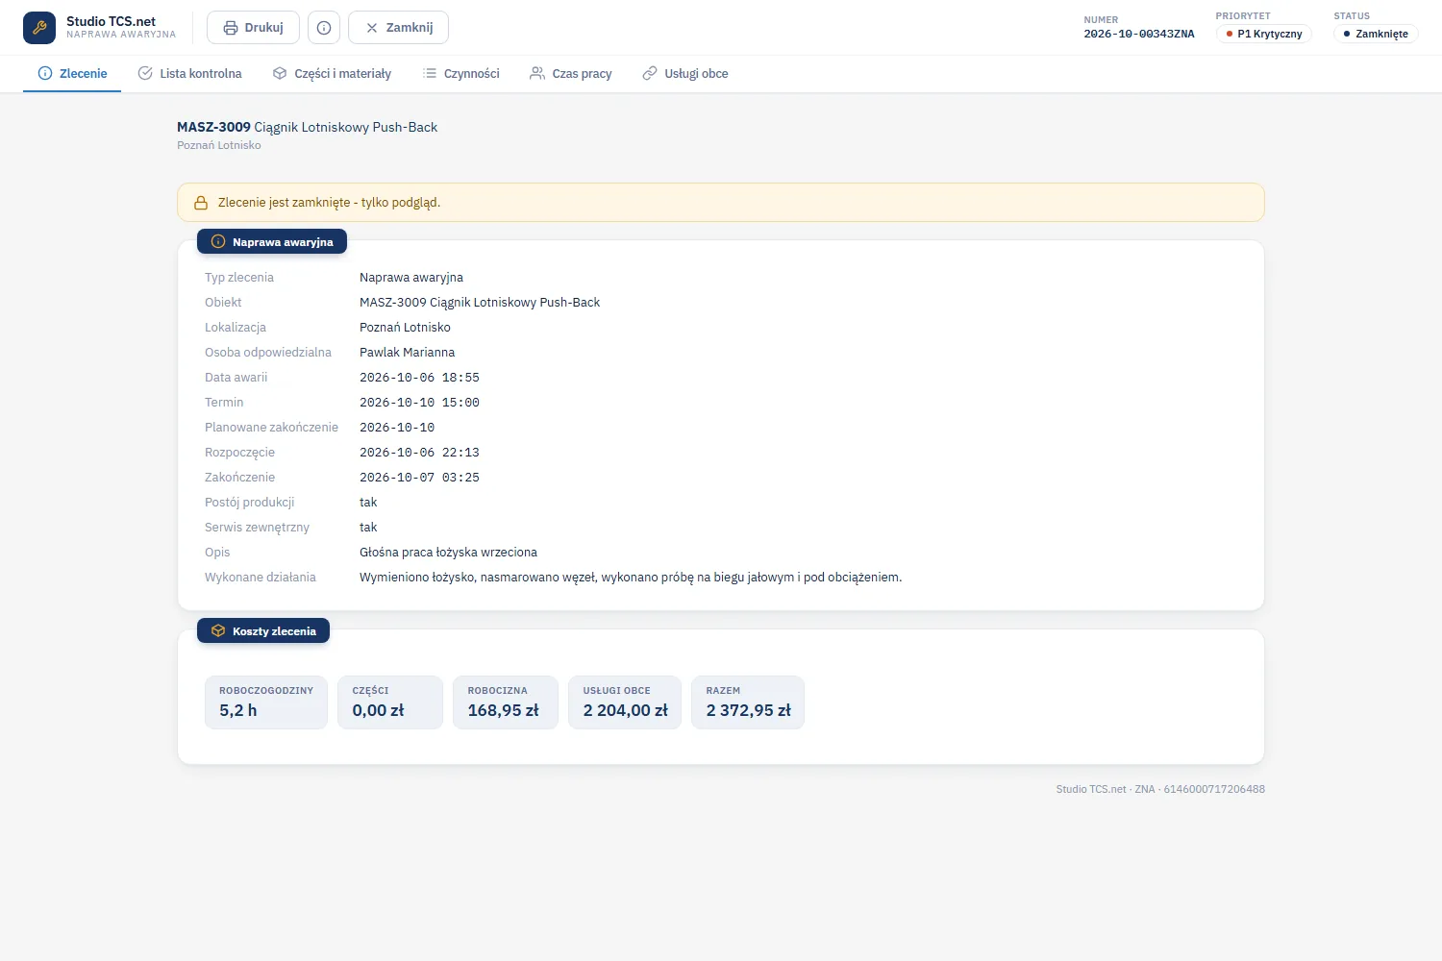The height and width of the screenshot is (961, 1442).
Task: Click the Robocizna 168,95 zł card
Action: pos(506,702)
